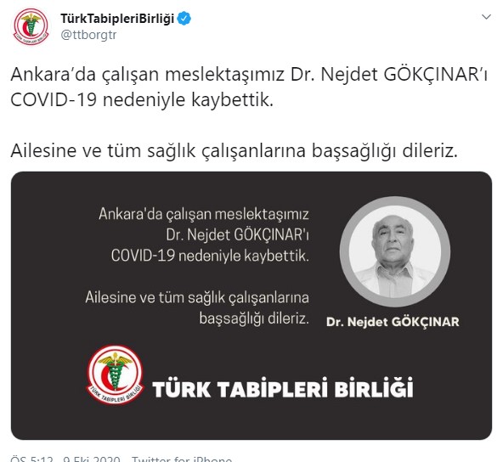
Task: Open the Twitter for iPhone source link
Action: click(182, 459)
